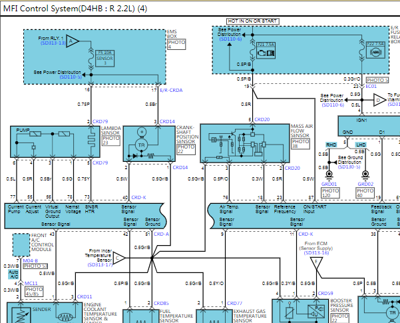Open the GRD02 ground link
400x323 pixels.
point(365,184)
